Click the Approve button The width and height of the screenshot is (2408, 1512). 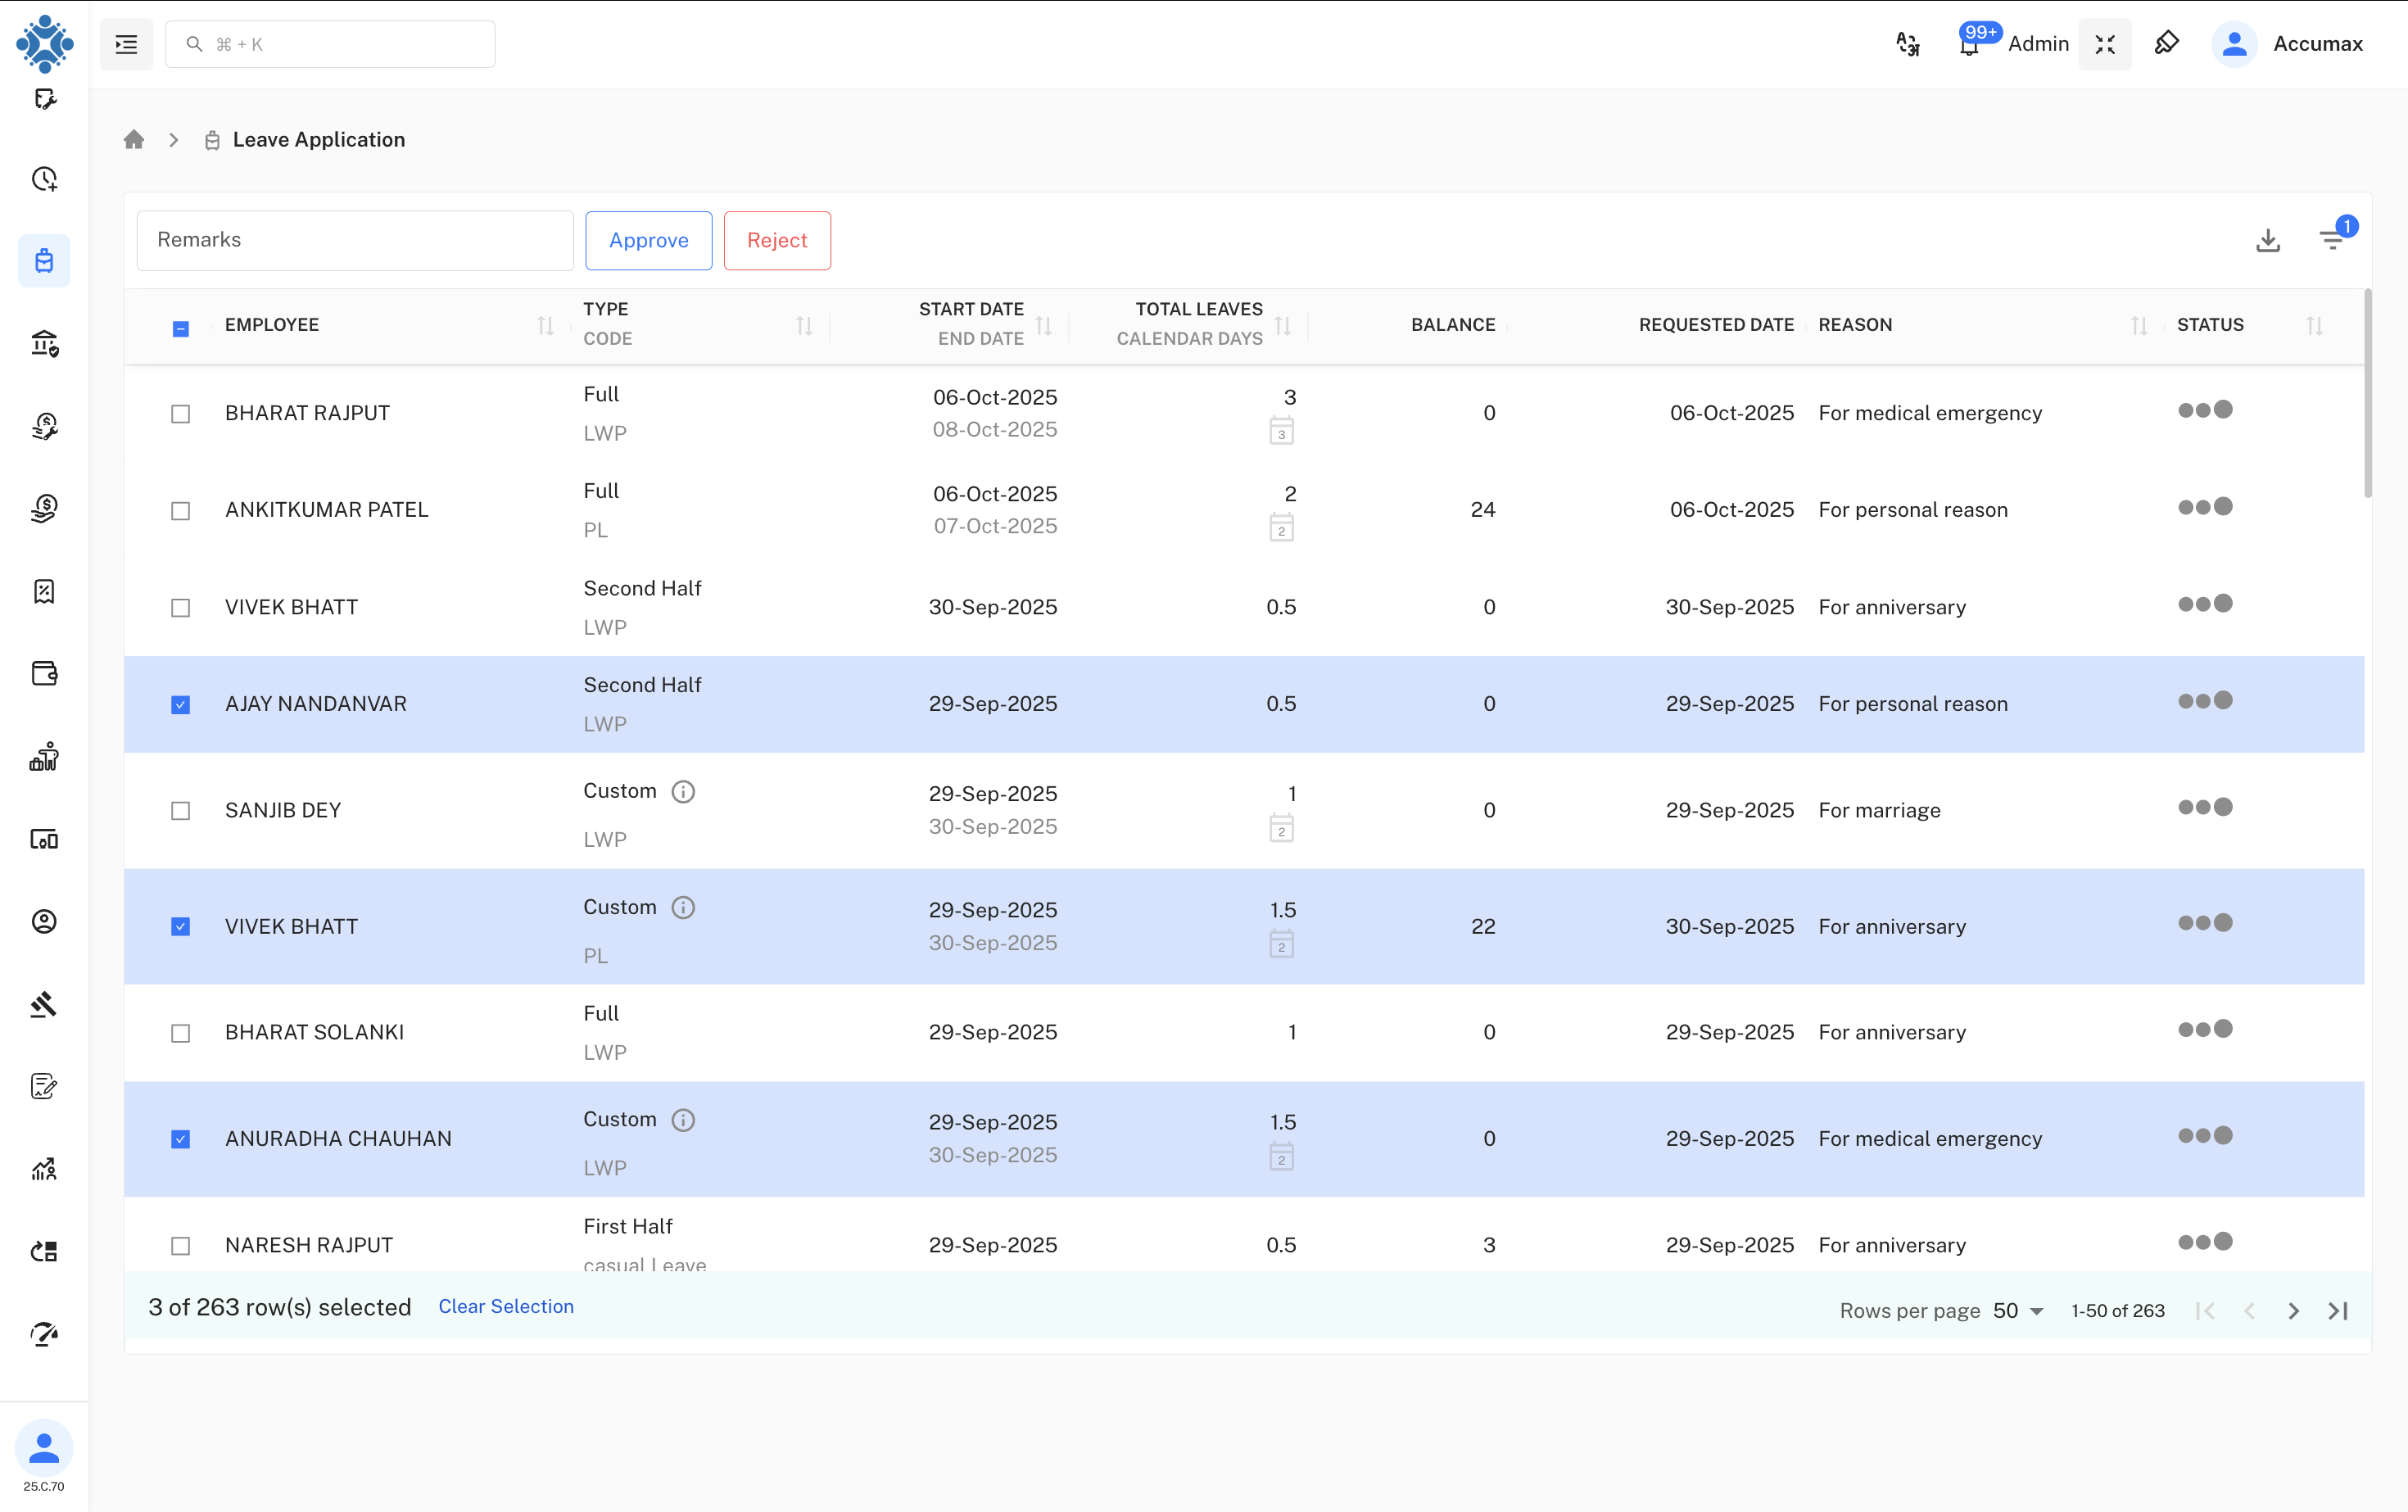tap(648, 240)
